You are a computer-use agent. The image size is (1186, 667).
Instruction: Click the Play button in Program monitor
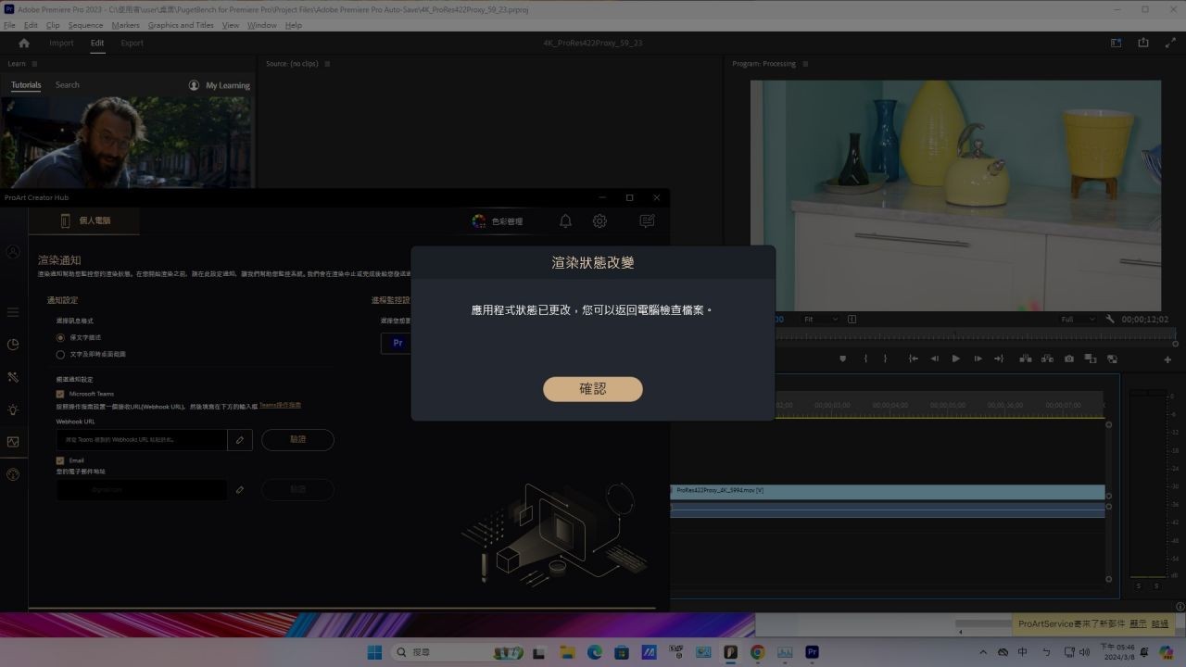955,359
